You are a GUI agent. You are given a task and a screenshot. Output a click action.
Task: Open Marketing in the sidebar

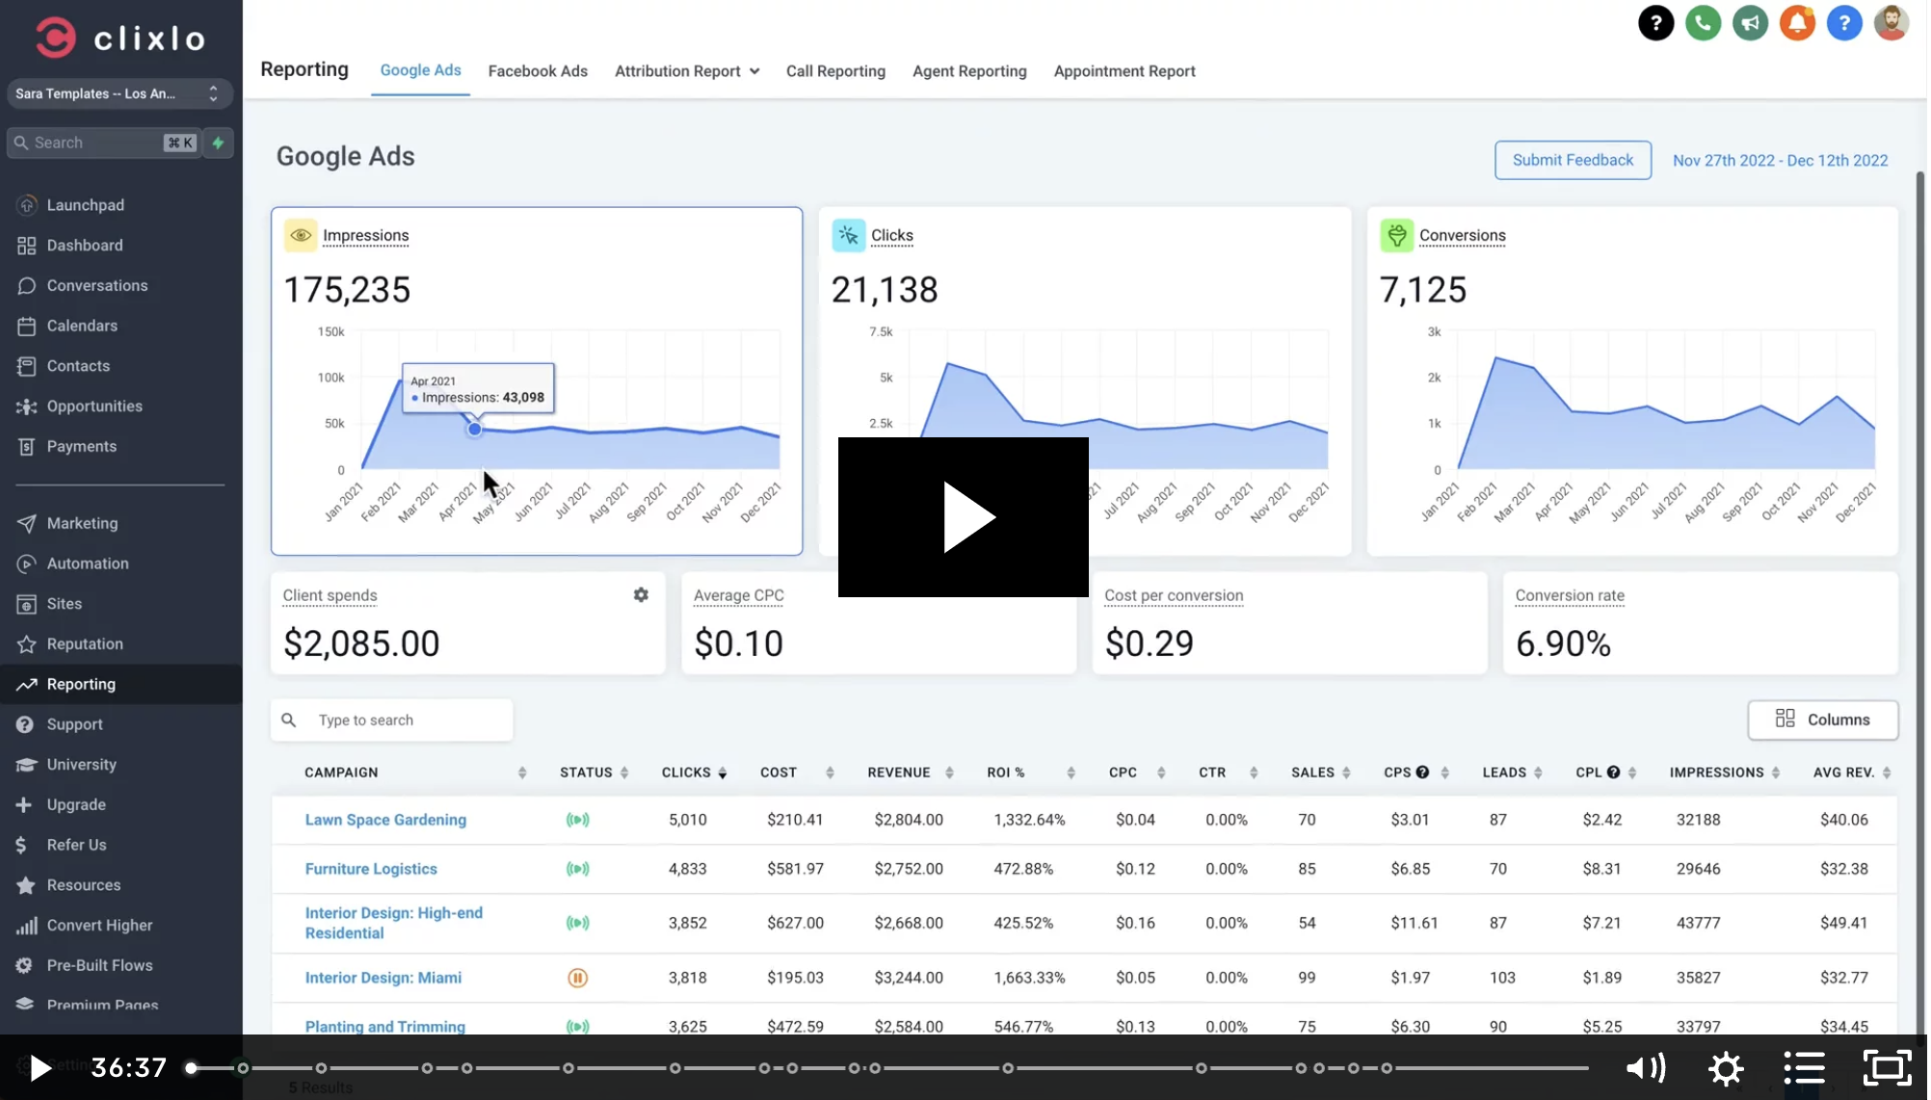tap(82, 524)
